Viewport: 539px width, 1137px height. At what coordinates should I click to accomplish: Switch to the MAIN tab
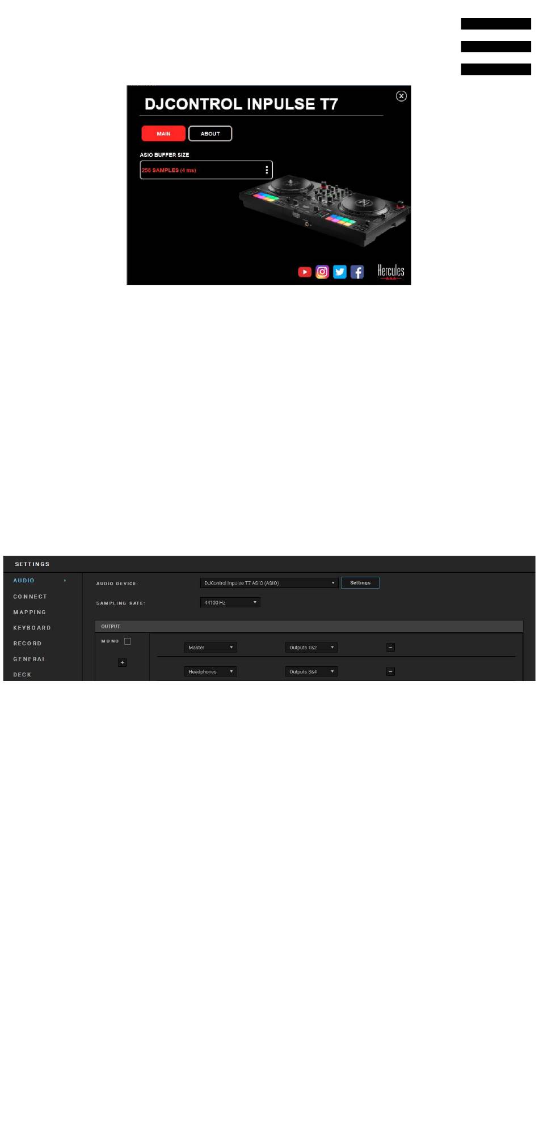coord(163,134)
